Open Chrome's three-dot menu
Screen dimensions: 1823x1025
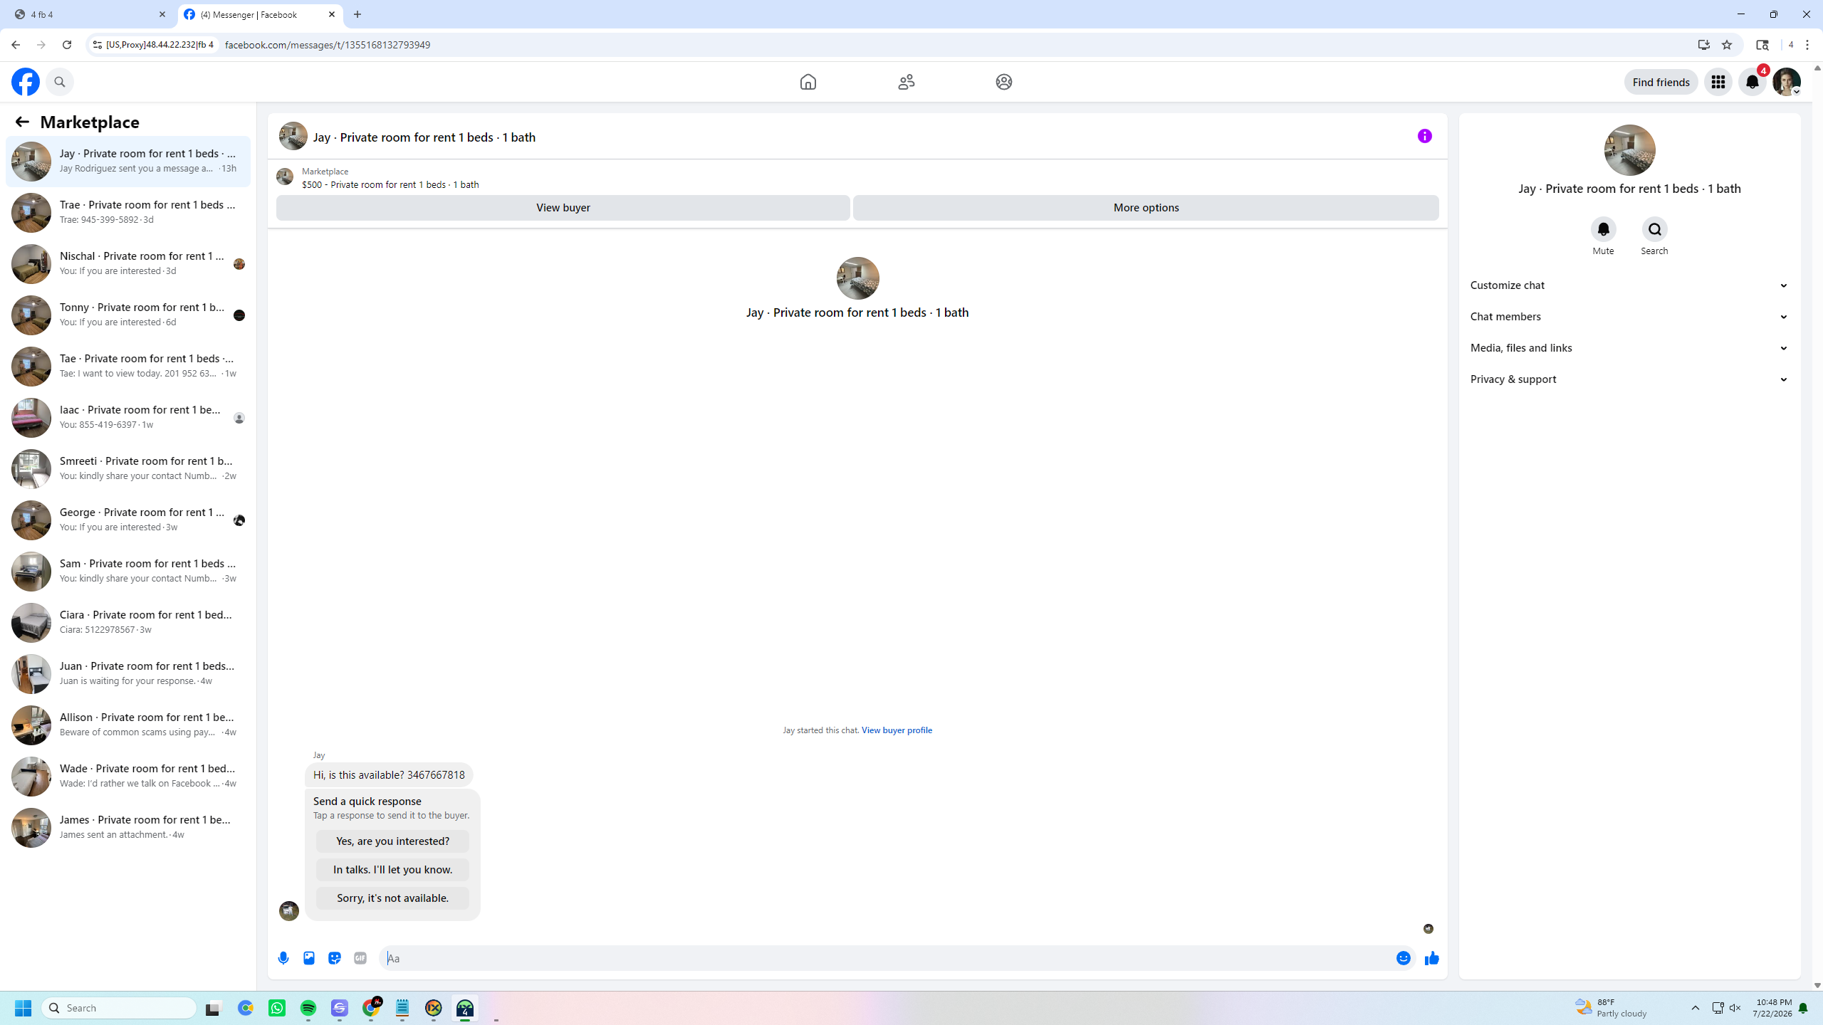tap(1807, 45)
